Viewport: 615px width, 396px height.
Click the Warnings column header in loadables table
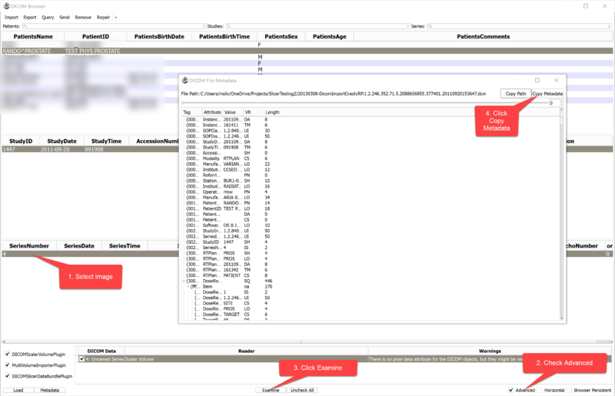click(x=490, y=351)
